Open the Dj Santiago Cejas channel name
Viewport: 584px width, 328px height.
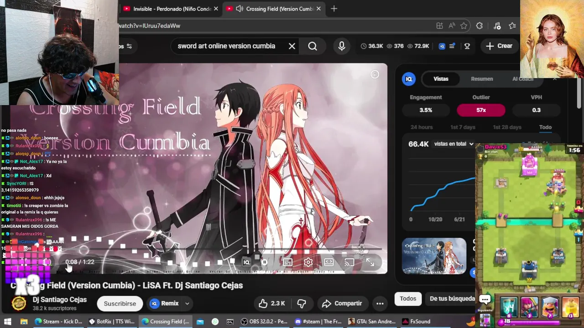[x=60, y=300]
